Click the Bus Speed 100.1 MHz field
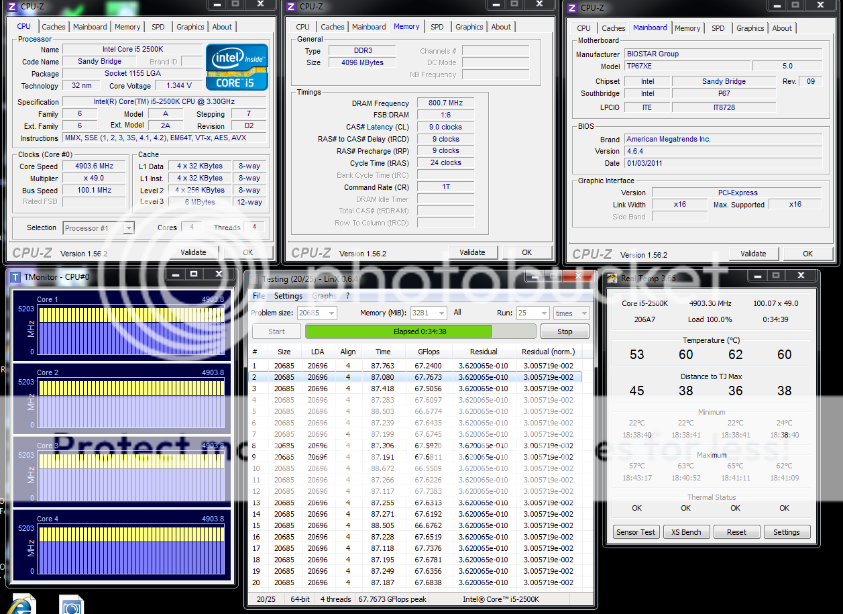This screenshot has height=614, width=843. pos(95,190)
